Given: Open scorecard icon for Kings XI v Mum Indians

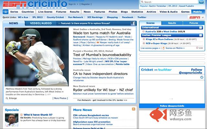Looking at the screenshot, I should (x=144, y=39).
